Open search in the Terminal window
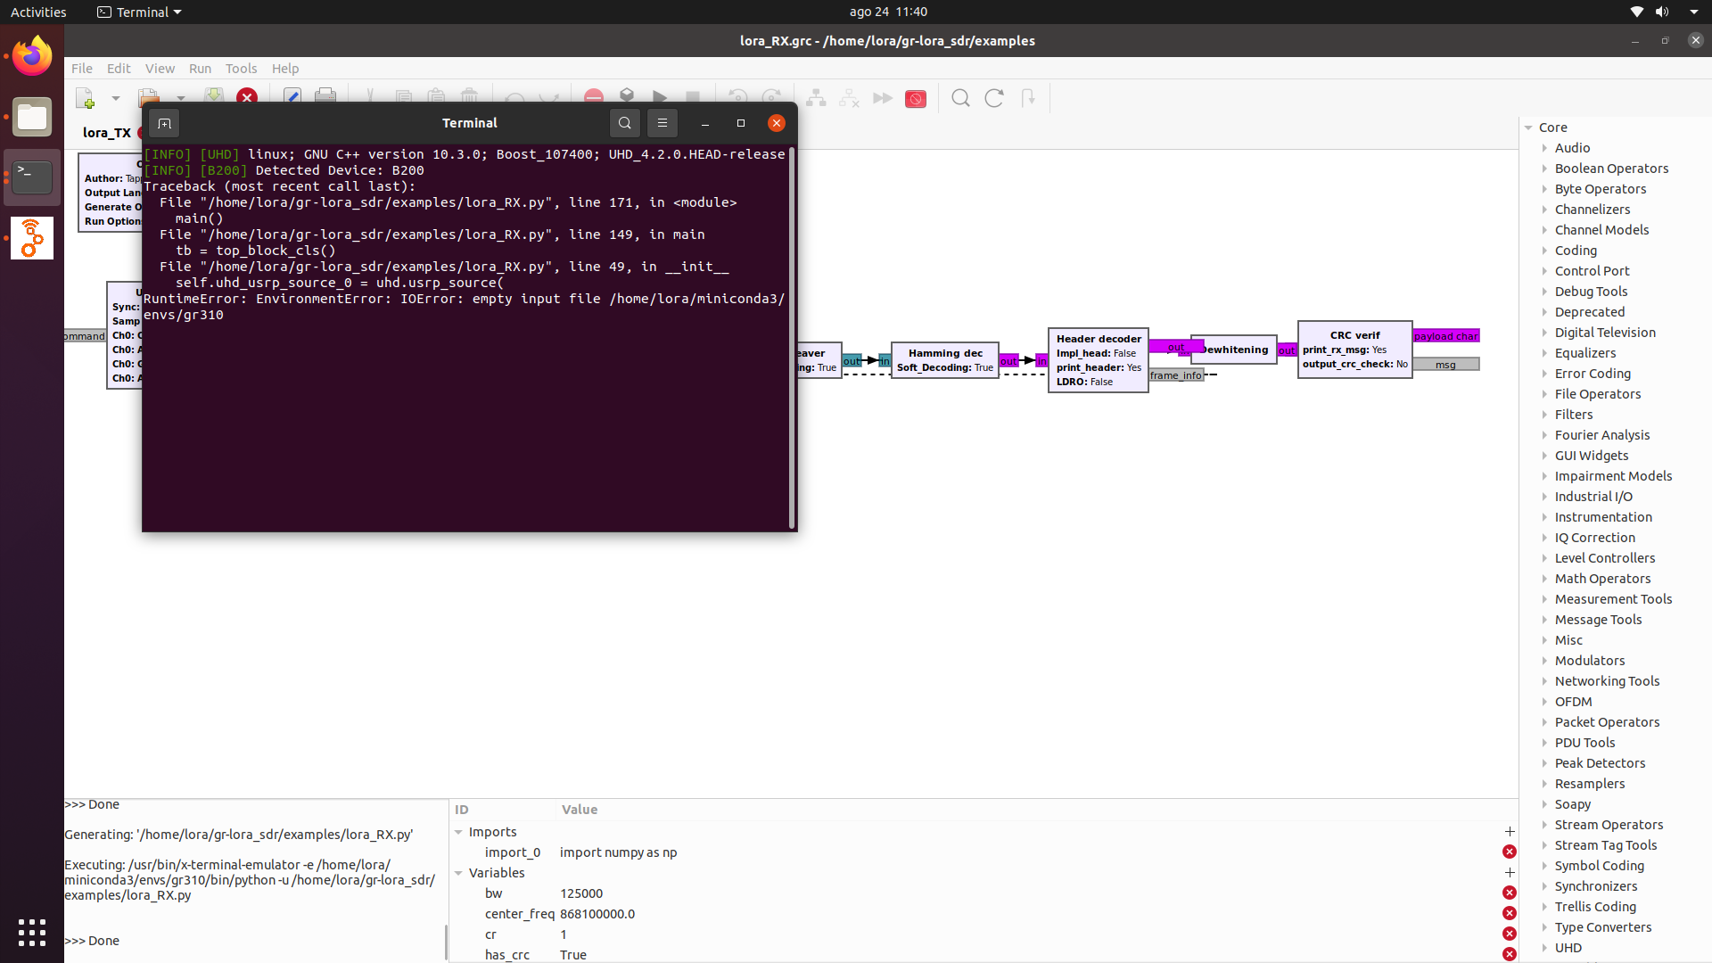The image size is (1712, 963). [625, 123]
